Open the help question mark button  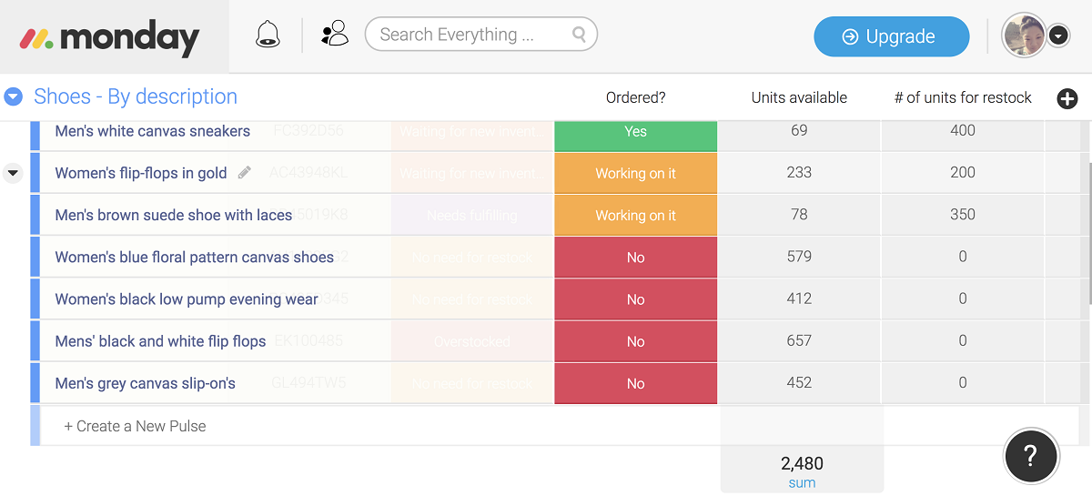1030,455
